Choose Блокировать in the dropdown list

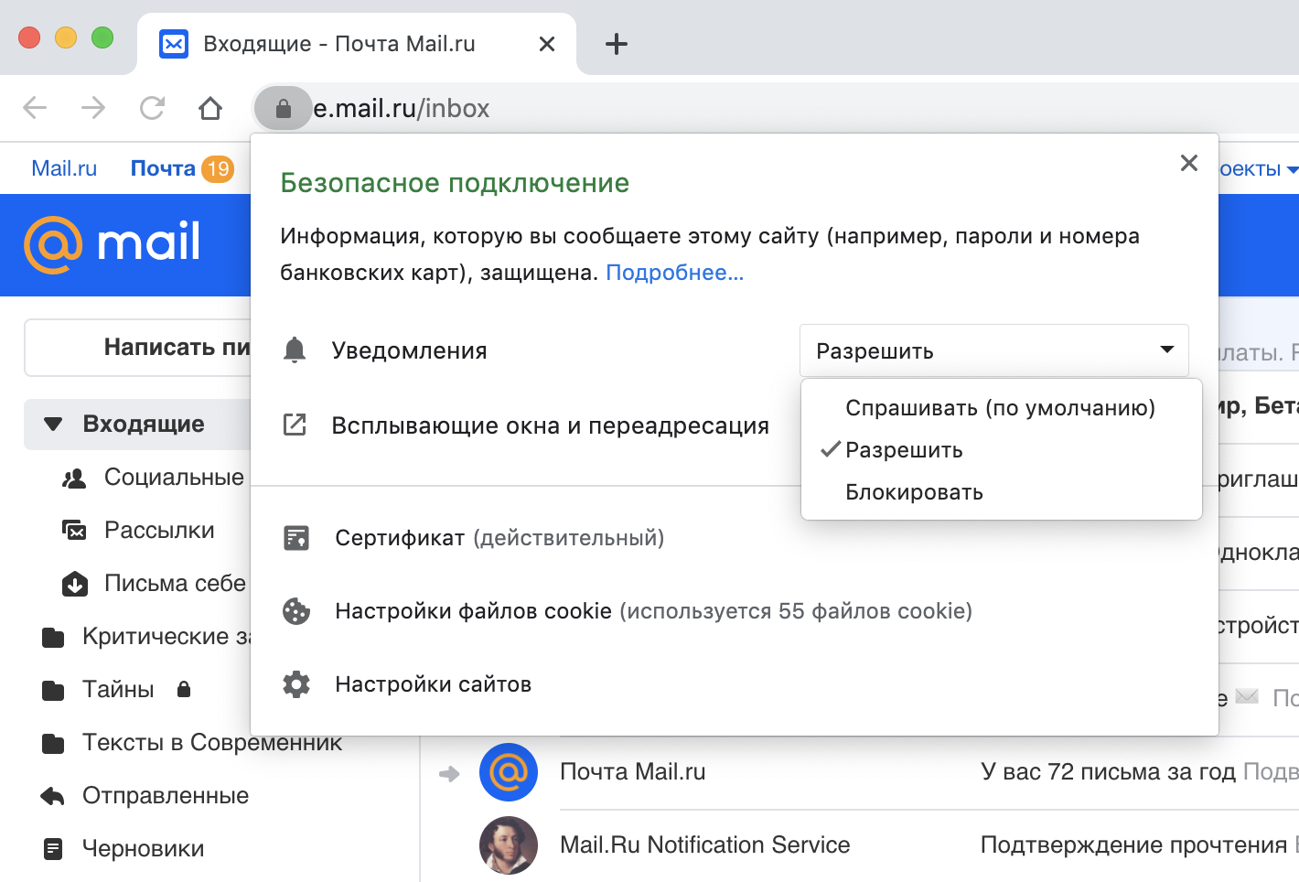pyautogui.click(x=1001, y=492)
